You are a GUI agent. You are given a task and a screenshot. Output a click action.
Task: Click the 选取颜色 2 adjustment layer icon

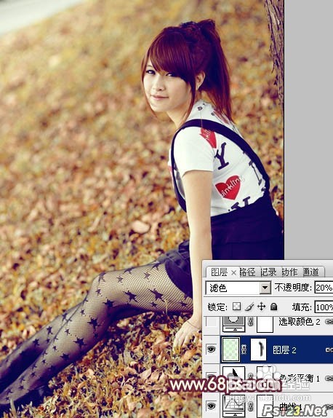(x=233, y=323)
